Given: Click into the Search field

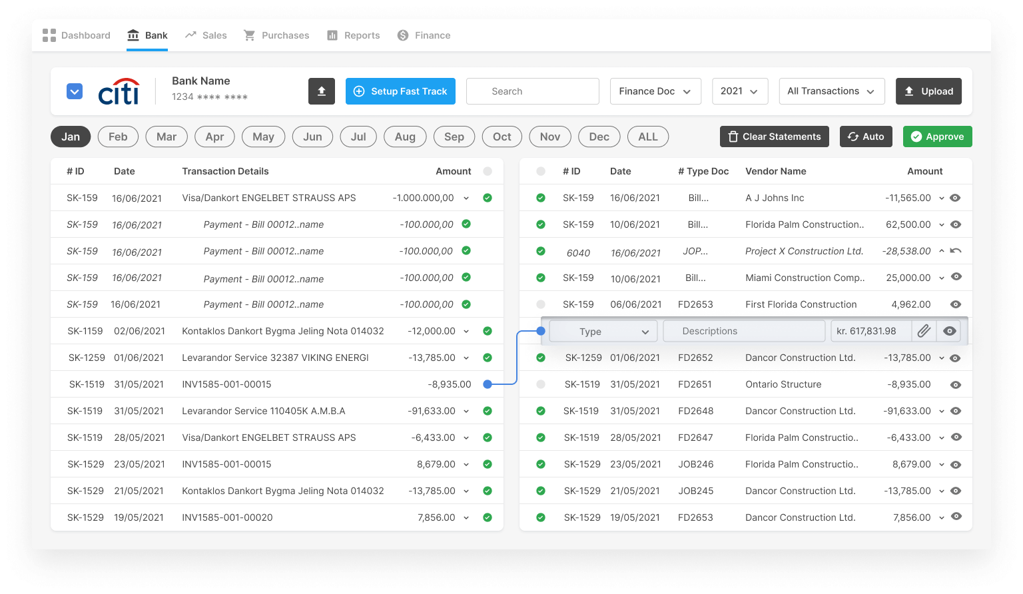Looking at the screenshot, I should tap(533, 91).
